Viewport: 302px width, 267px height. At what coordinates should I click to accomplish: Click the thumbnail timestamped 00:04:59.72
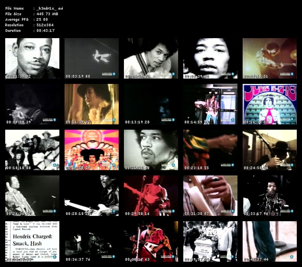[151, 58]
